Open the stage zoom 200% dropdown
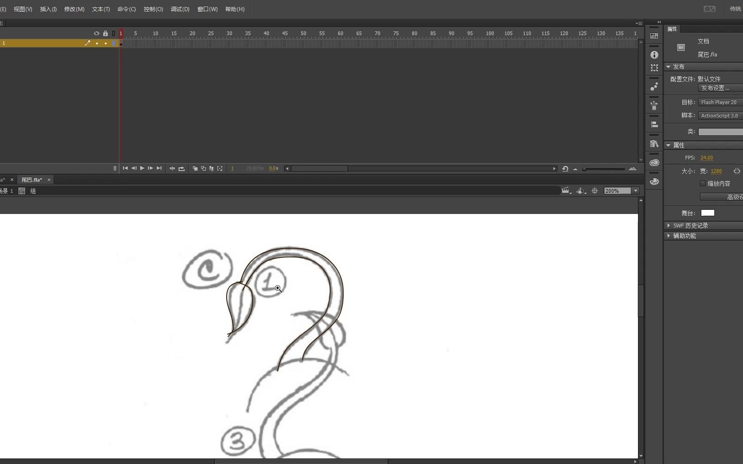This screenshot has width=743, height=464. pyautogui.click(x=636, y=190)
